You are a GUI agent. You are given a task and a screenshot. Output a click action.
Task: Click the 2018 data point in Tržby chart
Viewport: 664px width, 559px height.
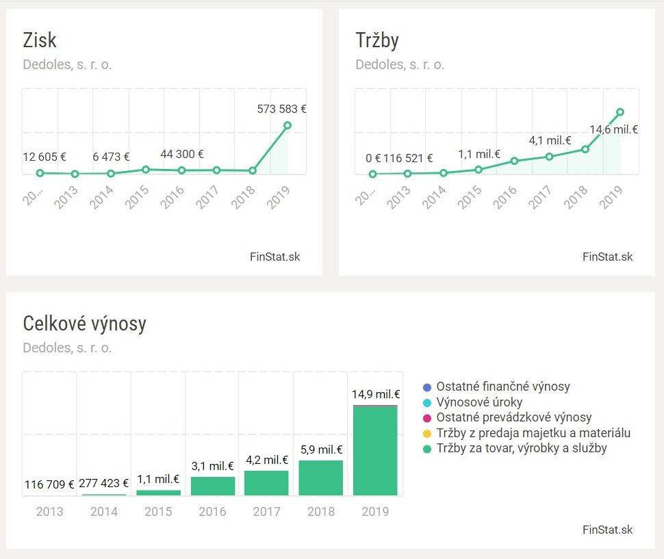585,148
